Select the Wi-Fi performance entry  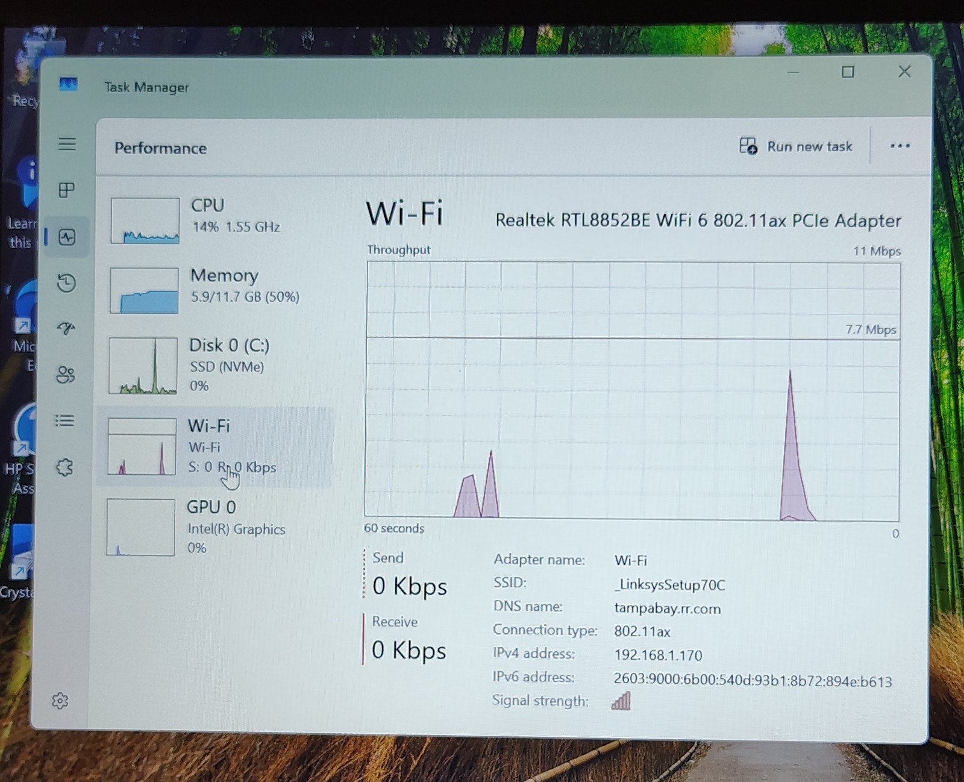pyautogui.click(x=214, y=446)
